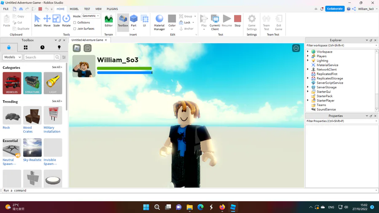
Task: Click the Duplicate button
Action: (x=21, y=29)
